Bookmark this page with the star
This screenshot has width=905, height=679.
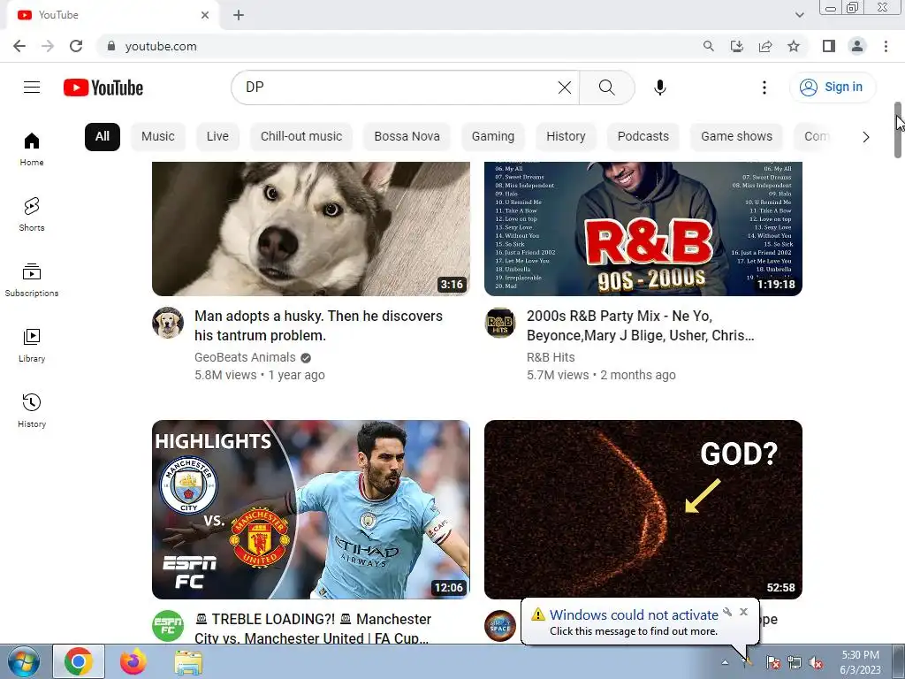pos(794,46)
